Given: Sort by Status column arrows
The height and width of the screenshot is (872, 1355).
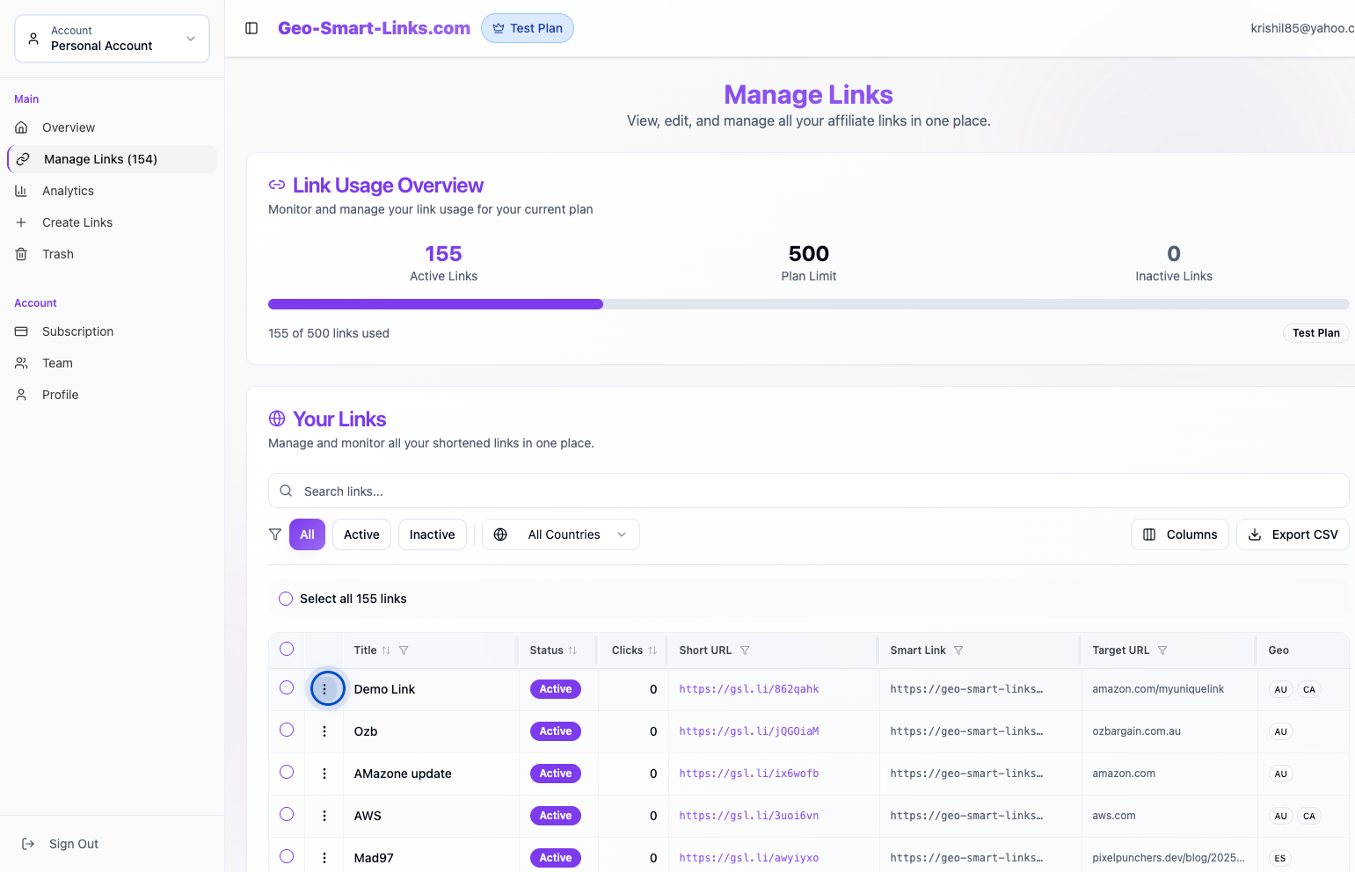Looking at the screenshot, I should coord(572,650).
